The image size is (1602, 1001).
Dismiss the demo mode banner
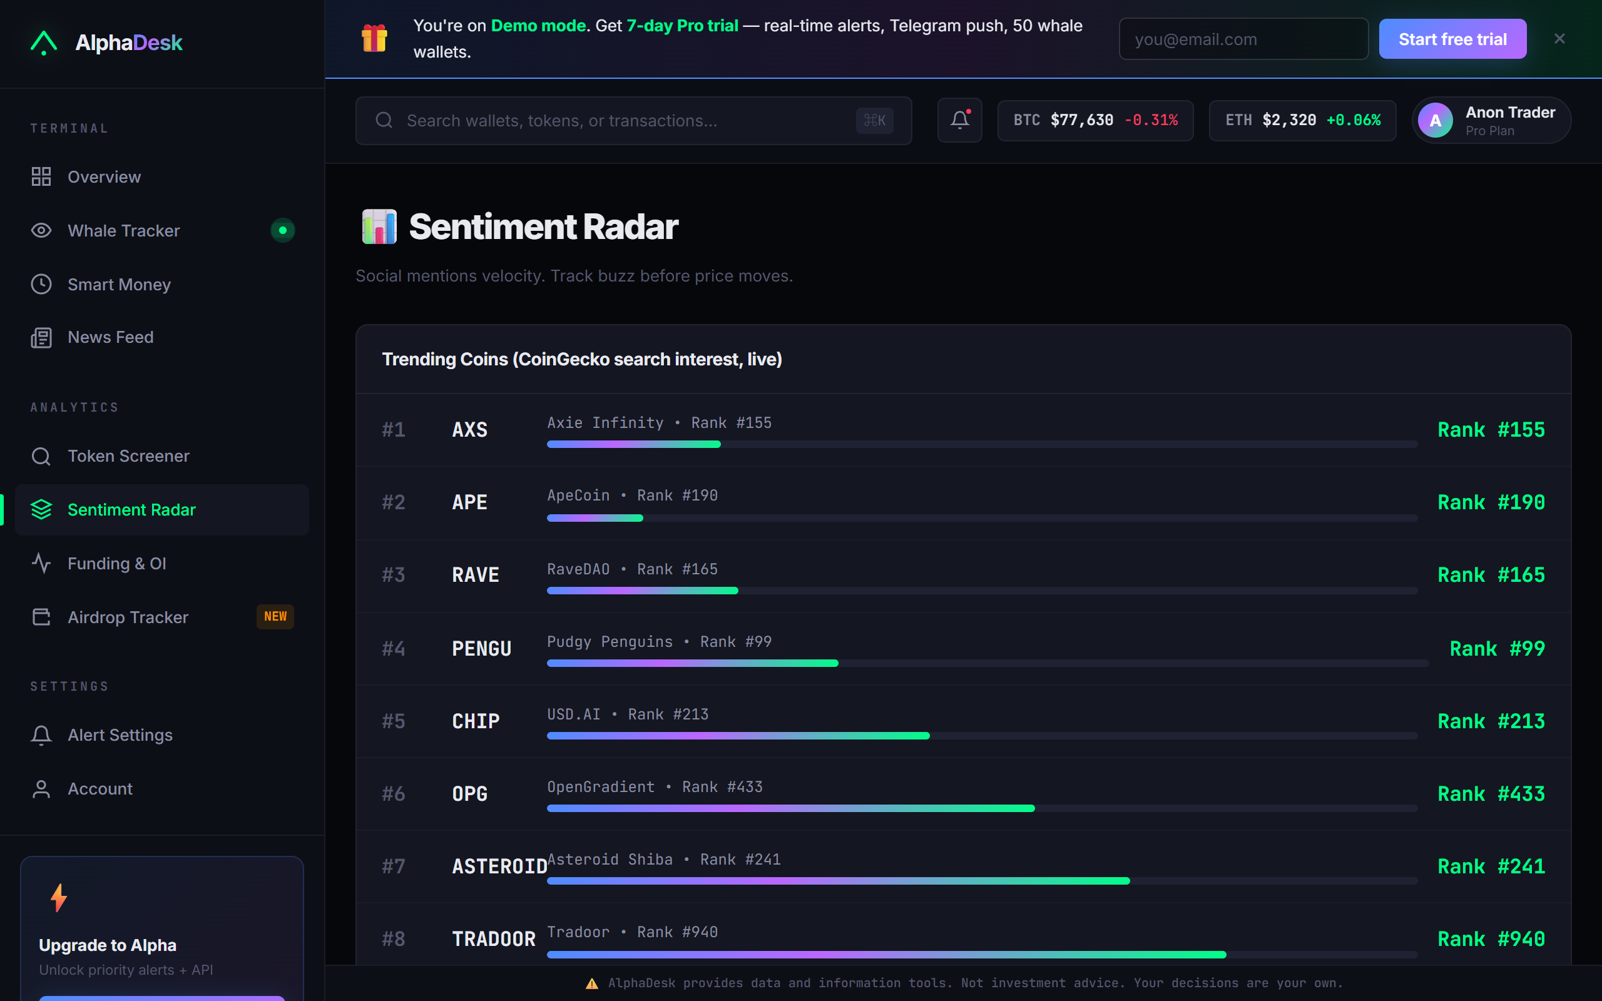pos(1559,38)
